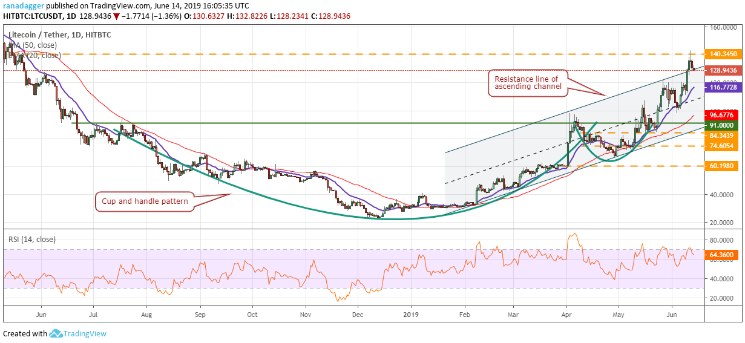Select the 60.1980 orange price label
The height and width of the screenshot is (343, 745).
tap(723, 165)
